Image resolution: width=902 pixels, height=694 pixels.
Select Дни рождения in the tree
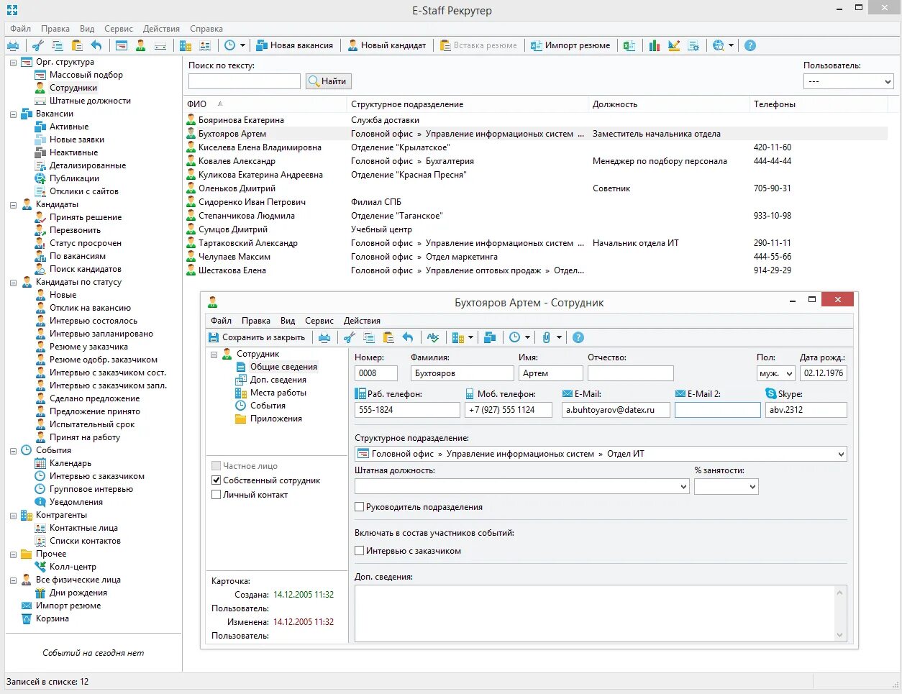pyautogui.click(x=78, y=593)
